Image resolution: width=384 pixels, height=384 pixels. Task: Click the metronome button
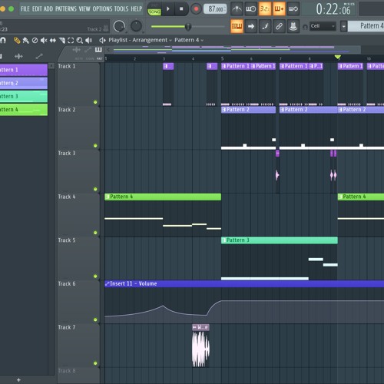tap(237, 9)
